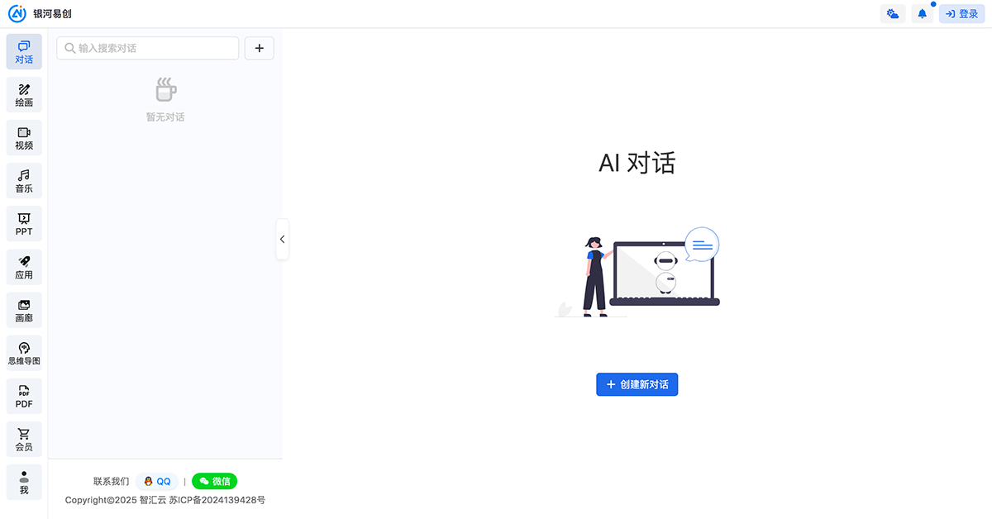This screenshot has width=992, height=519.
Task: Contact support through the 微信 WeChat button
Action: 214,481
